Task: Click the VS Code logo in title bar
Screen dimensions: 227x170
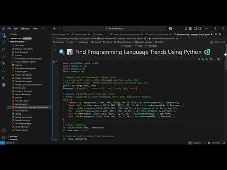Action: (x=3, y=28)
